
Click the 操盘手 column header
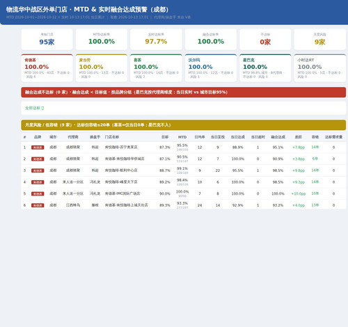point(95,137)
